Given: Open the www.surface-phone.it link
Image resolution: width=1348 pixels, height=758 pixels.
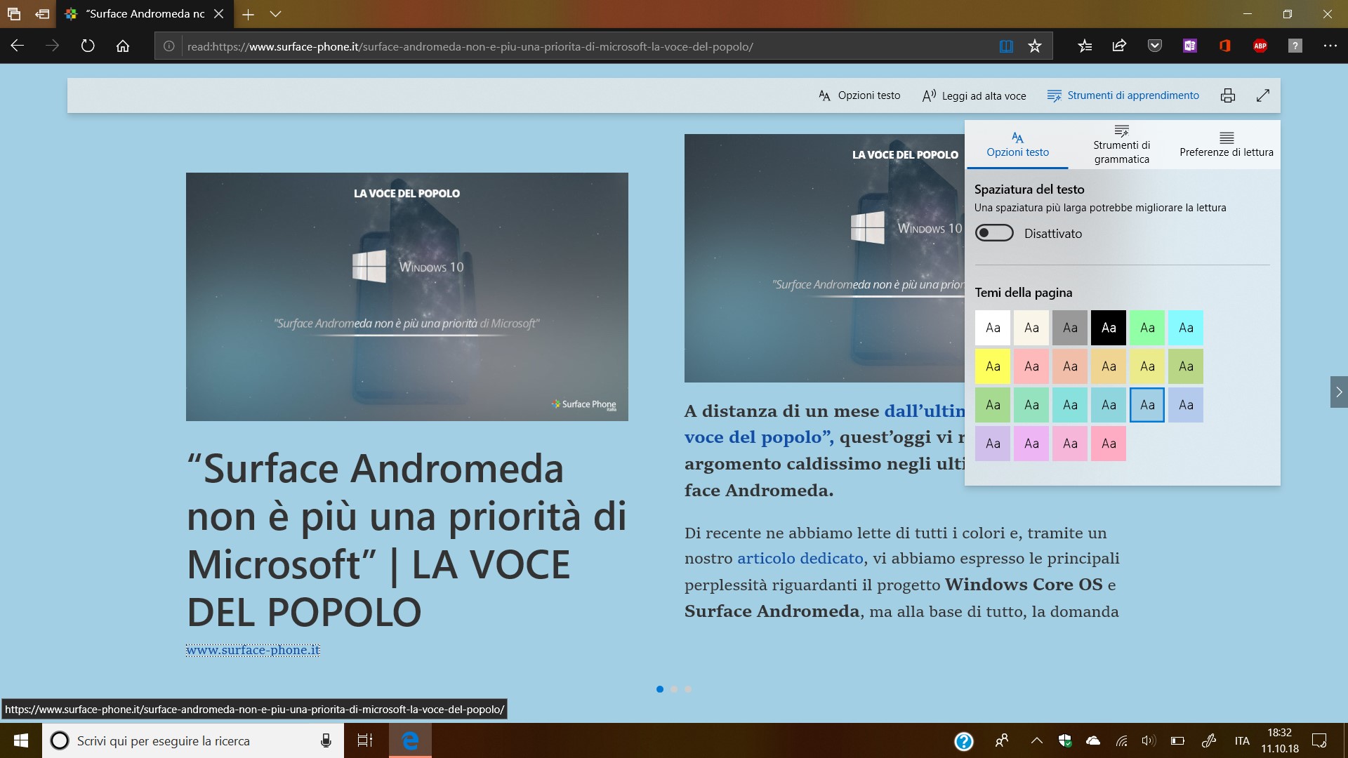Looking at the screenshot, I should 253,650.
